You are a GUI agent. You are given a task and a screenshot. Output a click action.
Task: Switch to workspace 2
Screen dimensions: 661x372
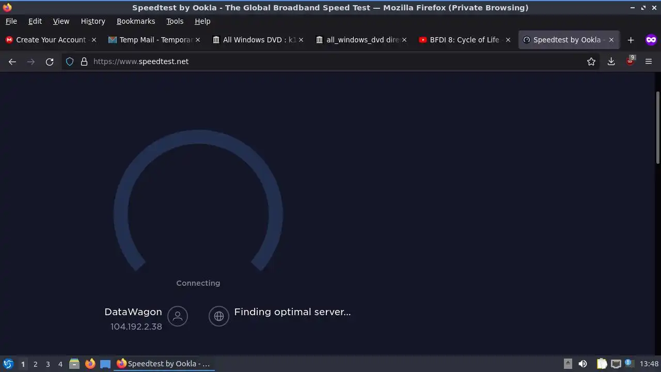(35, 364)
